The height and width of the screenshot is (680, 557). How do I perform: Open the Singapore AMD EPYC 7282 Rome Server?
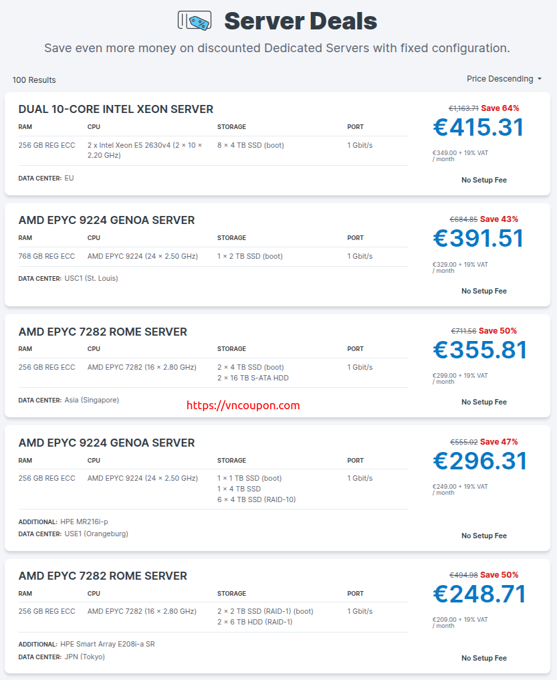coord(102,332)
